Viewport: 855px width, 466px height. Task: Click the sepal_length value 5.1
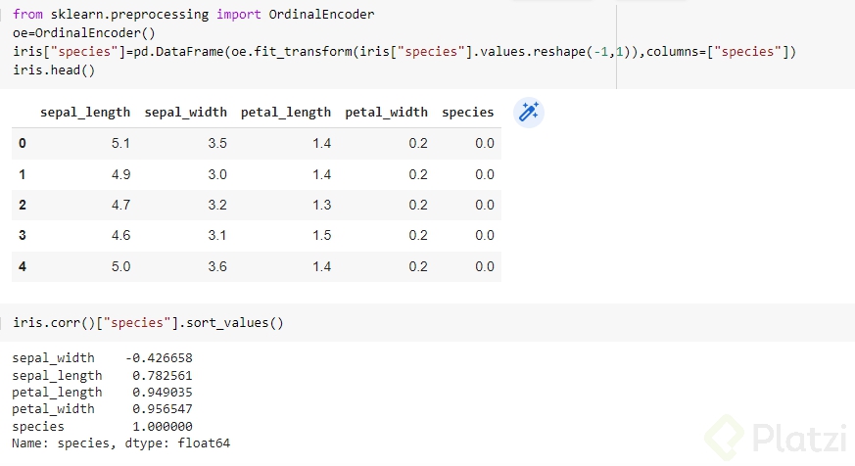pyautogui.click(x=120, y=143)
